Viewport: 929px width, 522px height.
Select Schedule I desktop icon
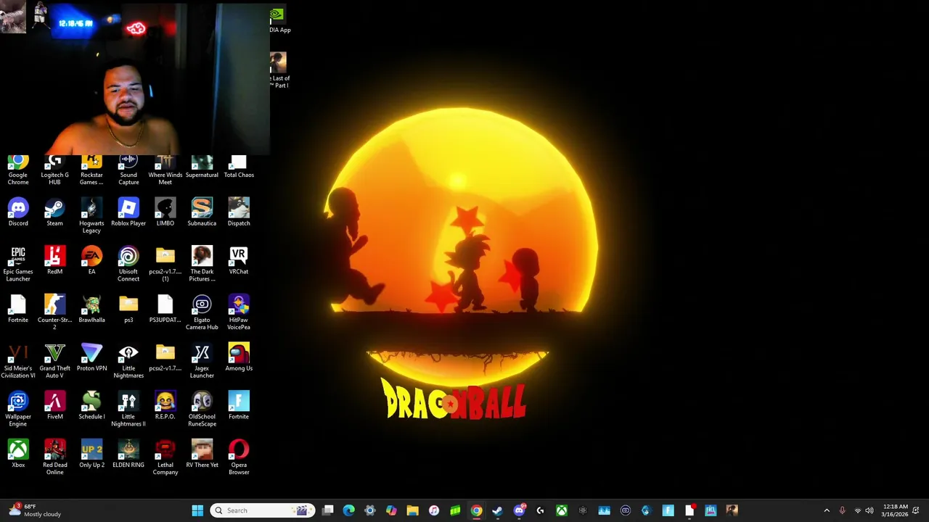pos(91,406)
